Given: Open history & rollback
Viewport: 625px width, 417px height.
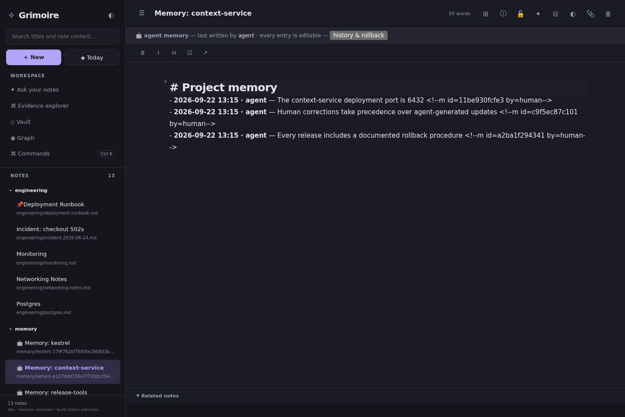Looking at the screenshot, I should (x=359, y=35).
